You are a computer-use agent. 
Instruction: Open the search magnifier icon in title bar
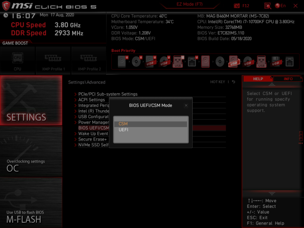[268, 6]
